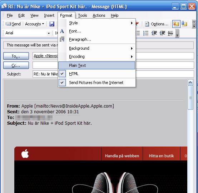
Task: Click the Hitta en butik link
Action: 161,156
